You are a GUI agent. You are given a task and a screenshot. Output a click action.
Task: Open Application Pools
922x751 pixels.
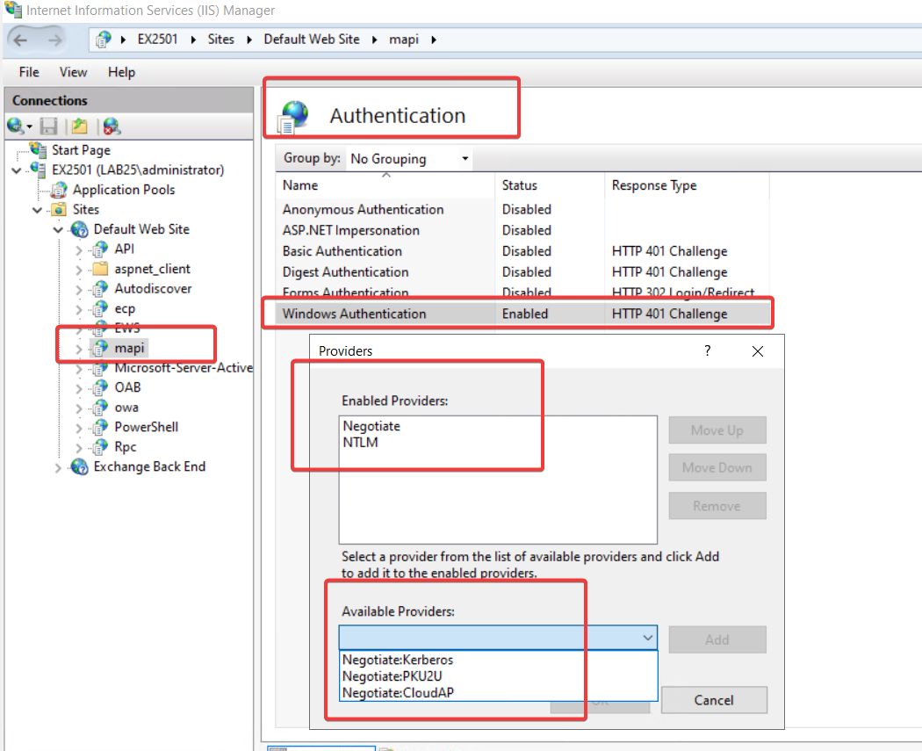click(124, 190)
